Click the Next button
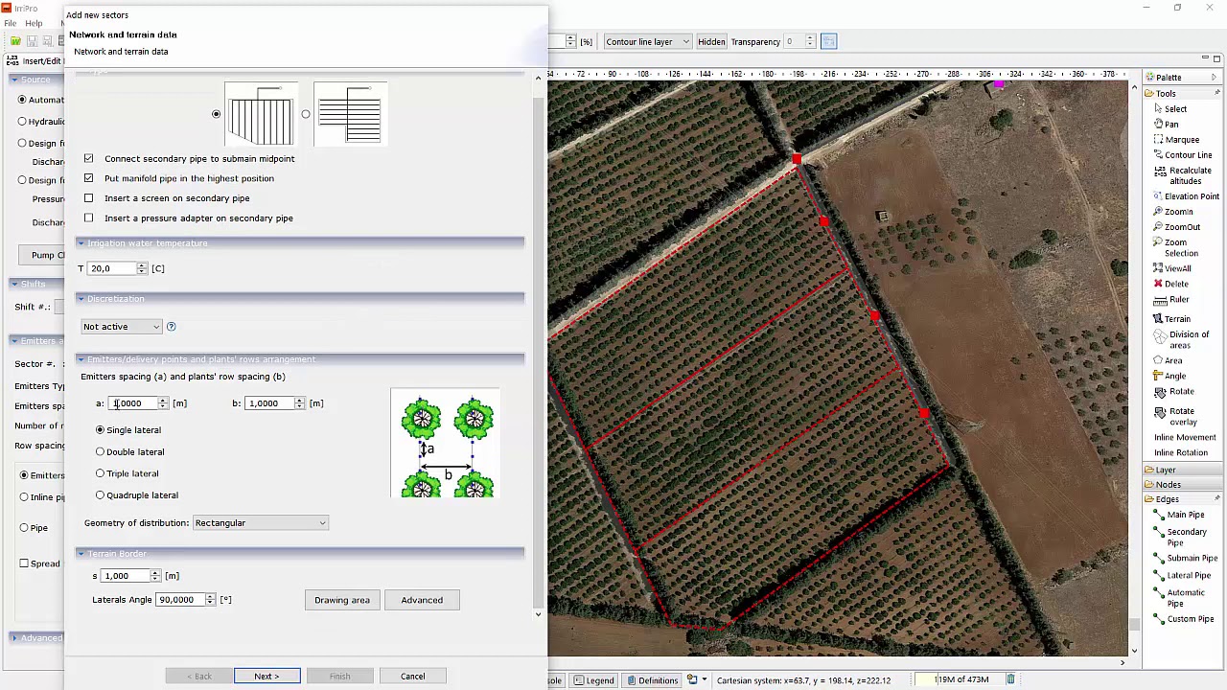The width and height of the screenshot is (1227, 690). tap(267, 677)
